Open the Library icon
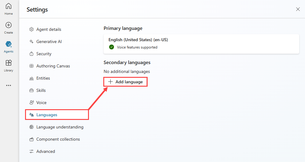The width and height of the screenshot is (305, 162). coord(9,63)
